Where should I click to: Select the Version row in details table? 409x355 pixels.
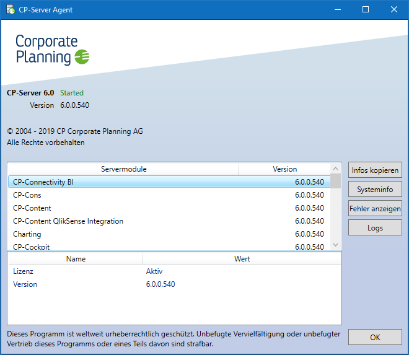click(x=175, y=284)
